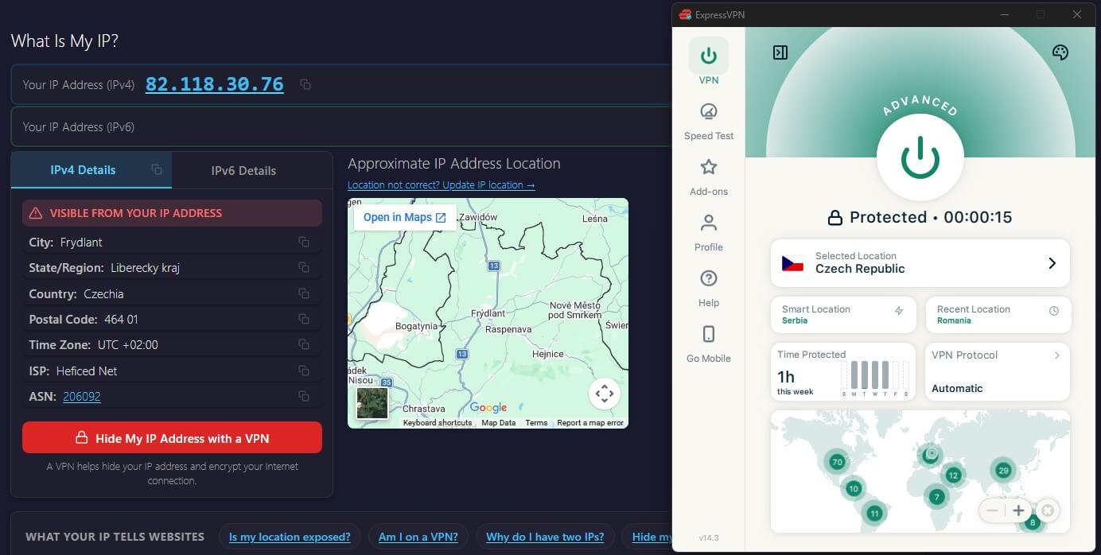Open Add-ons star in sidebar

pyautogui.click(x=708, y=176)
